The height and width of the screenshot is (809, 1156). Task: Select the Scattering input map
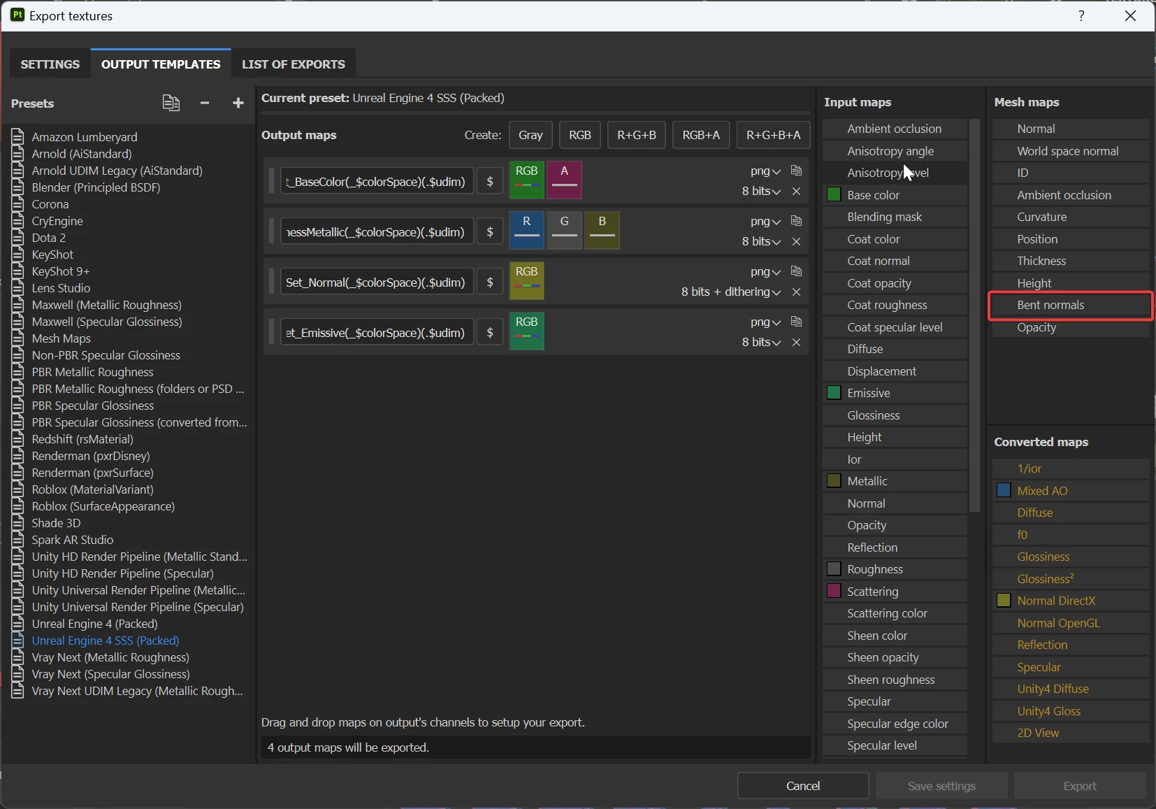(x=895, y=591)
